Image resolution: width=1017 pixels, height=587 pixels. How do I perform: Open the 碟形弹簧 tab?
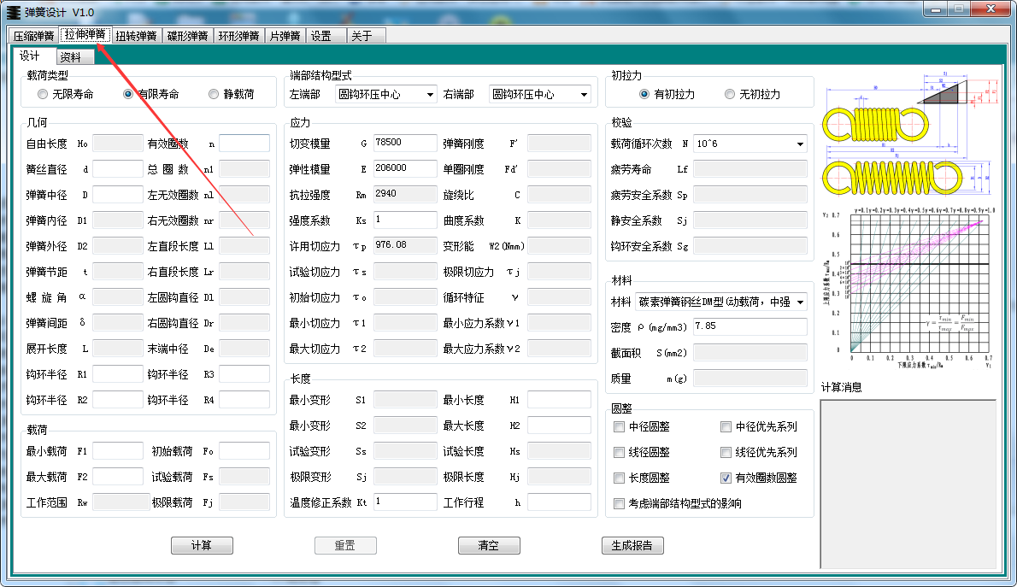(x=187, y=36)
